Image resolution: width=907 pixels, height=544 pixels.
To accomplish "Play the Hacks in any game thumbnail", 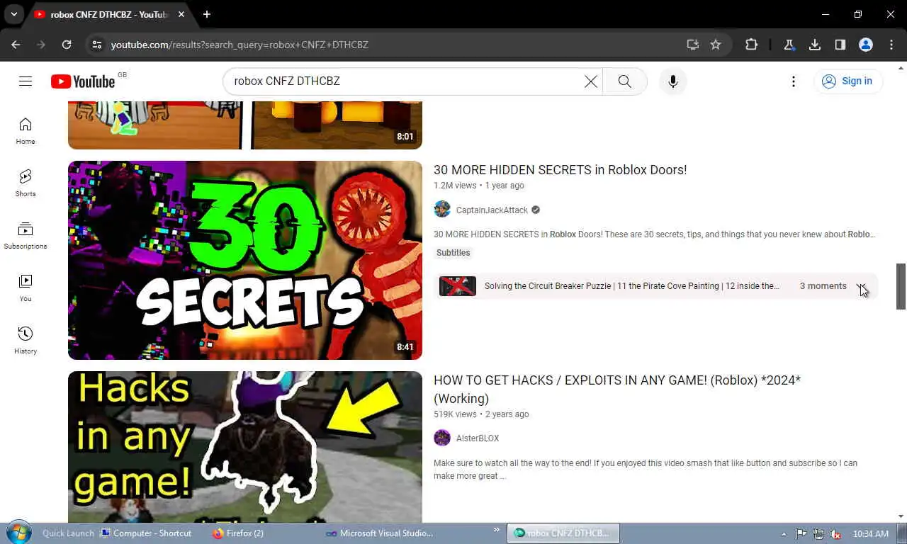I will 245,447.
